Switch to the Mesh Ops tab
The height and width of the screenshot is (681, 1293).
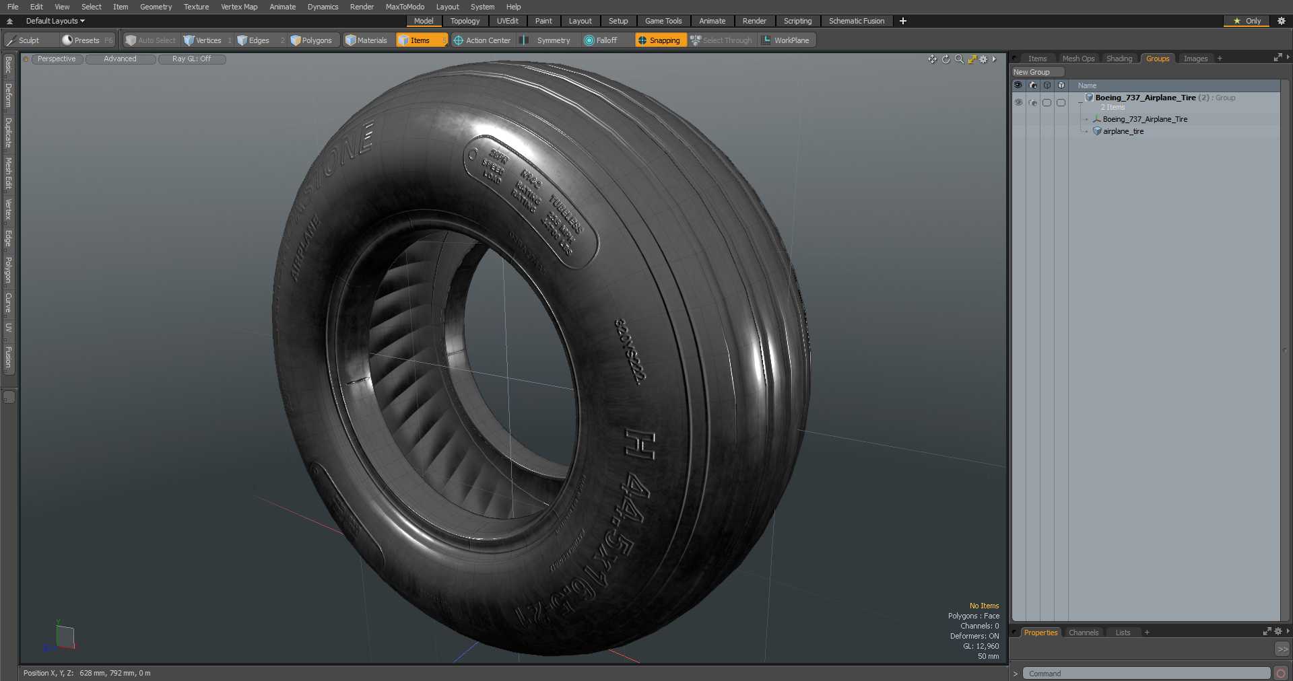point(1078,59)
